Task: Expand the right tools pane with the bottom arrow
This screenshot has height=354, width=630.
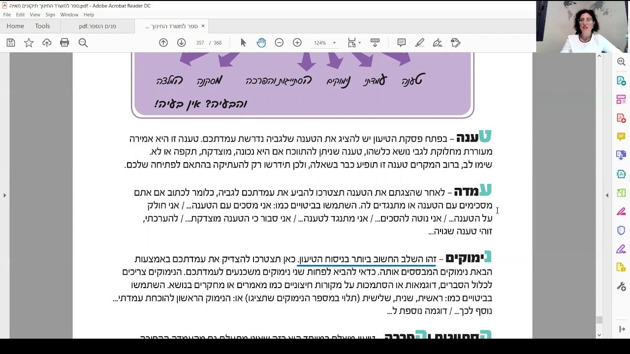Action: click(x=622, y=329)
